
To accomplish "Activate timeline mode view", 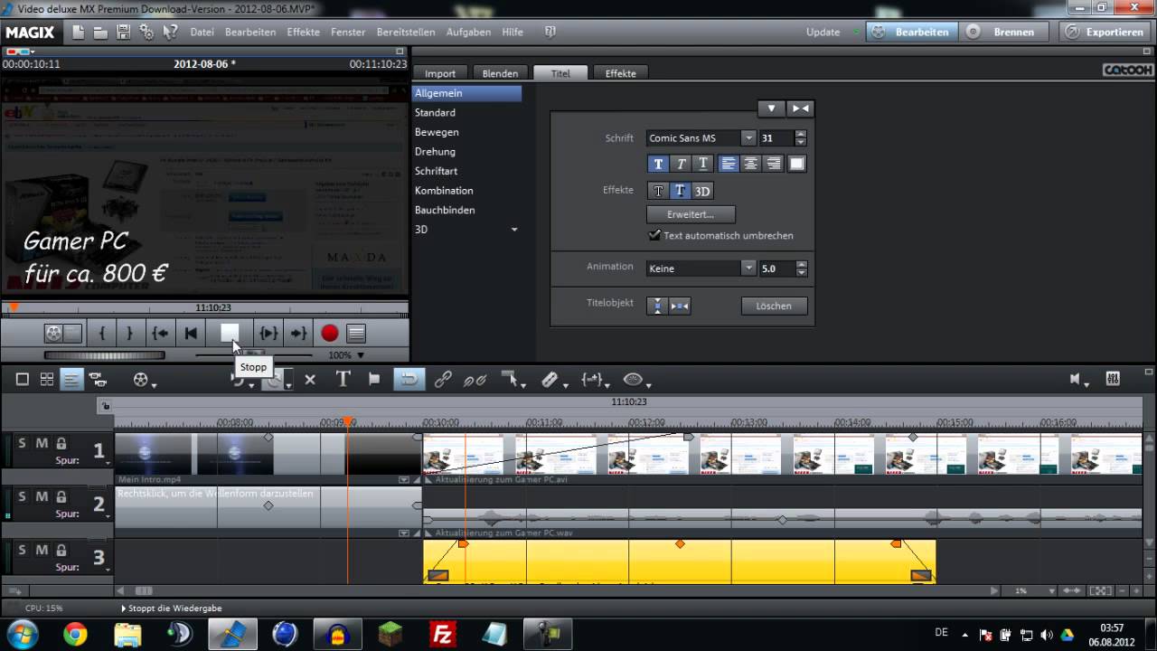I will coord(71,380).
